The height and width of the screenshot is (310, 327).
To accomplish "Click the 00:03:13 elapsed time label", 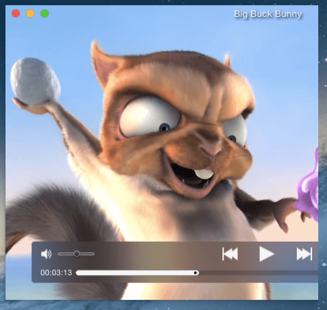I will [56, 272].
